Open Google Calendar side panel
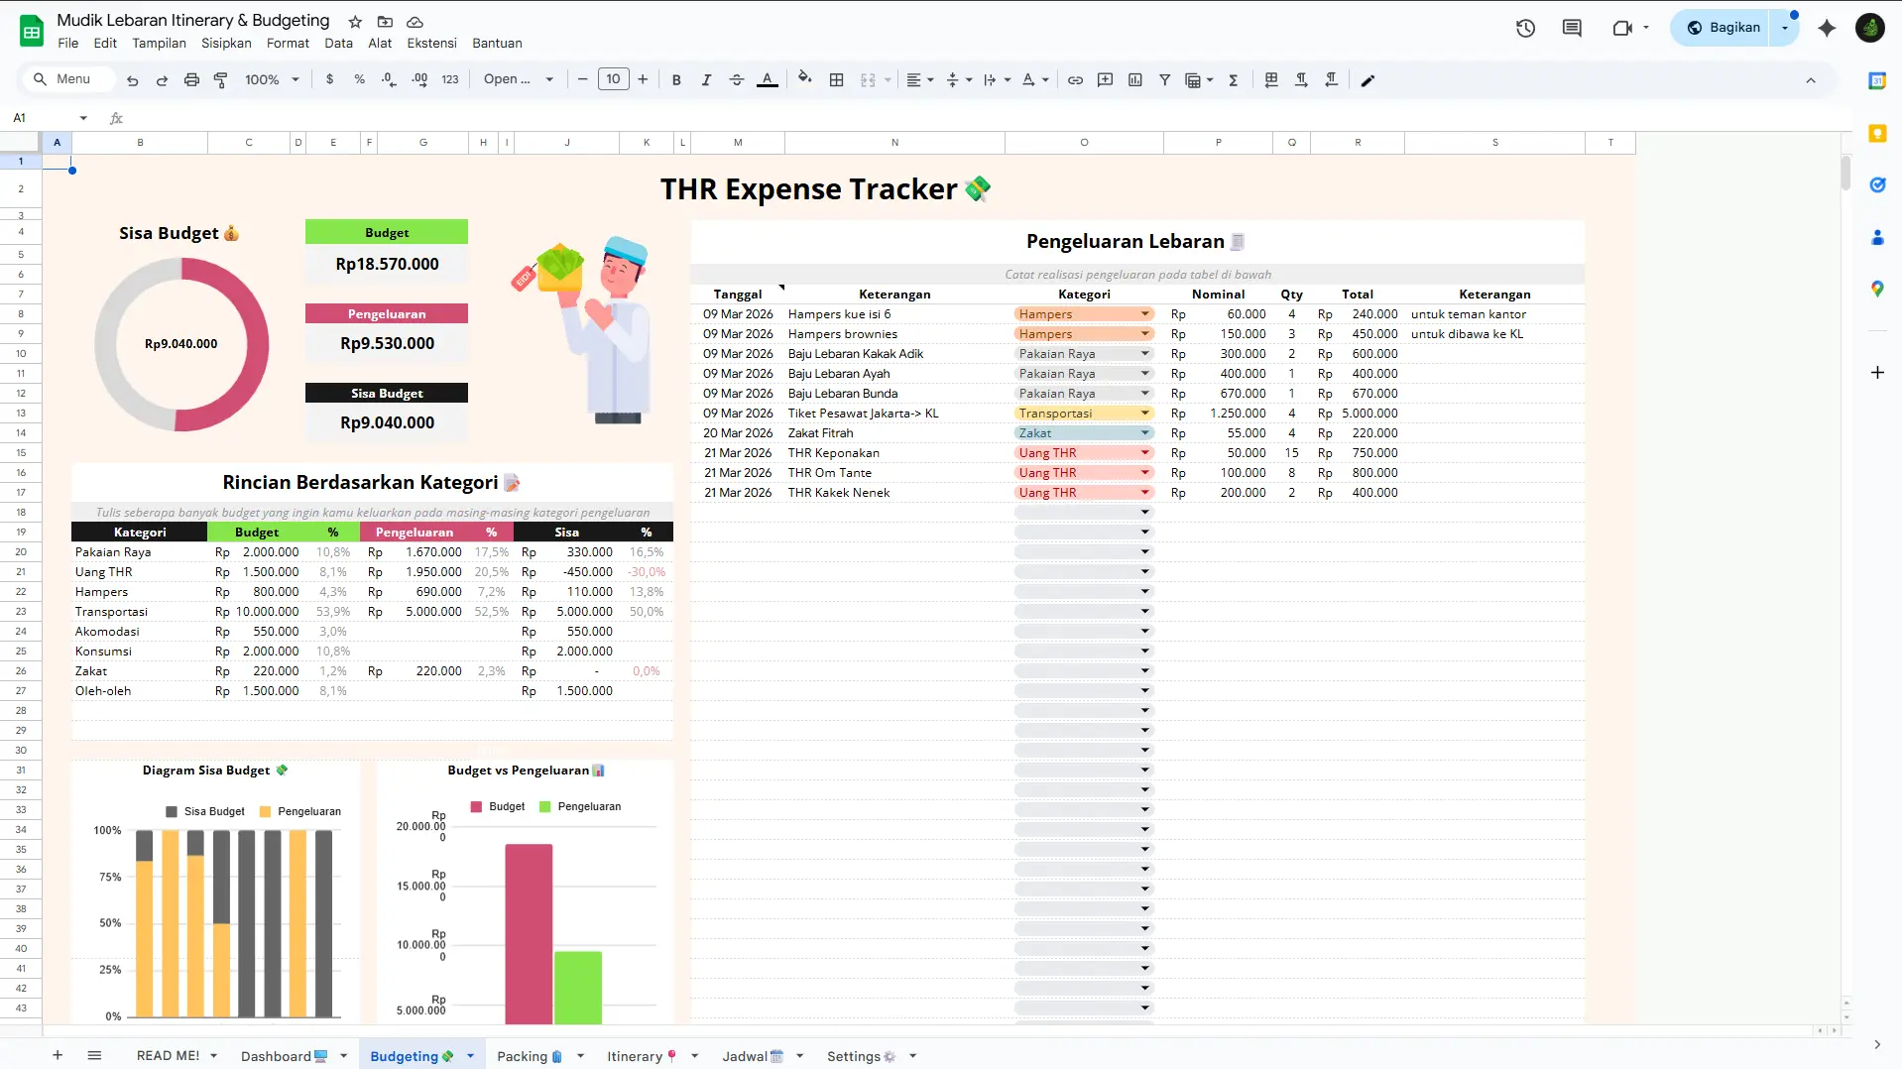Viewport: 1902px width, 1069px height. tap(1877, 81)
